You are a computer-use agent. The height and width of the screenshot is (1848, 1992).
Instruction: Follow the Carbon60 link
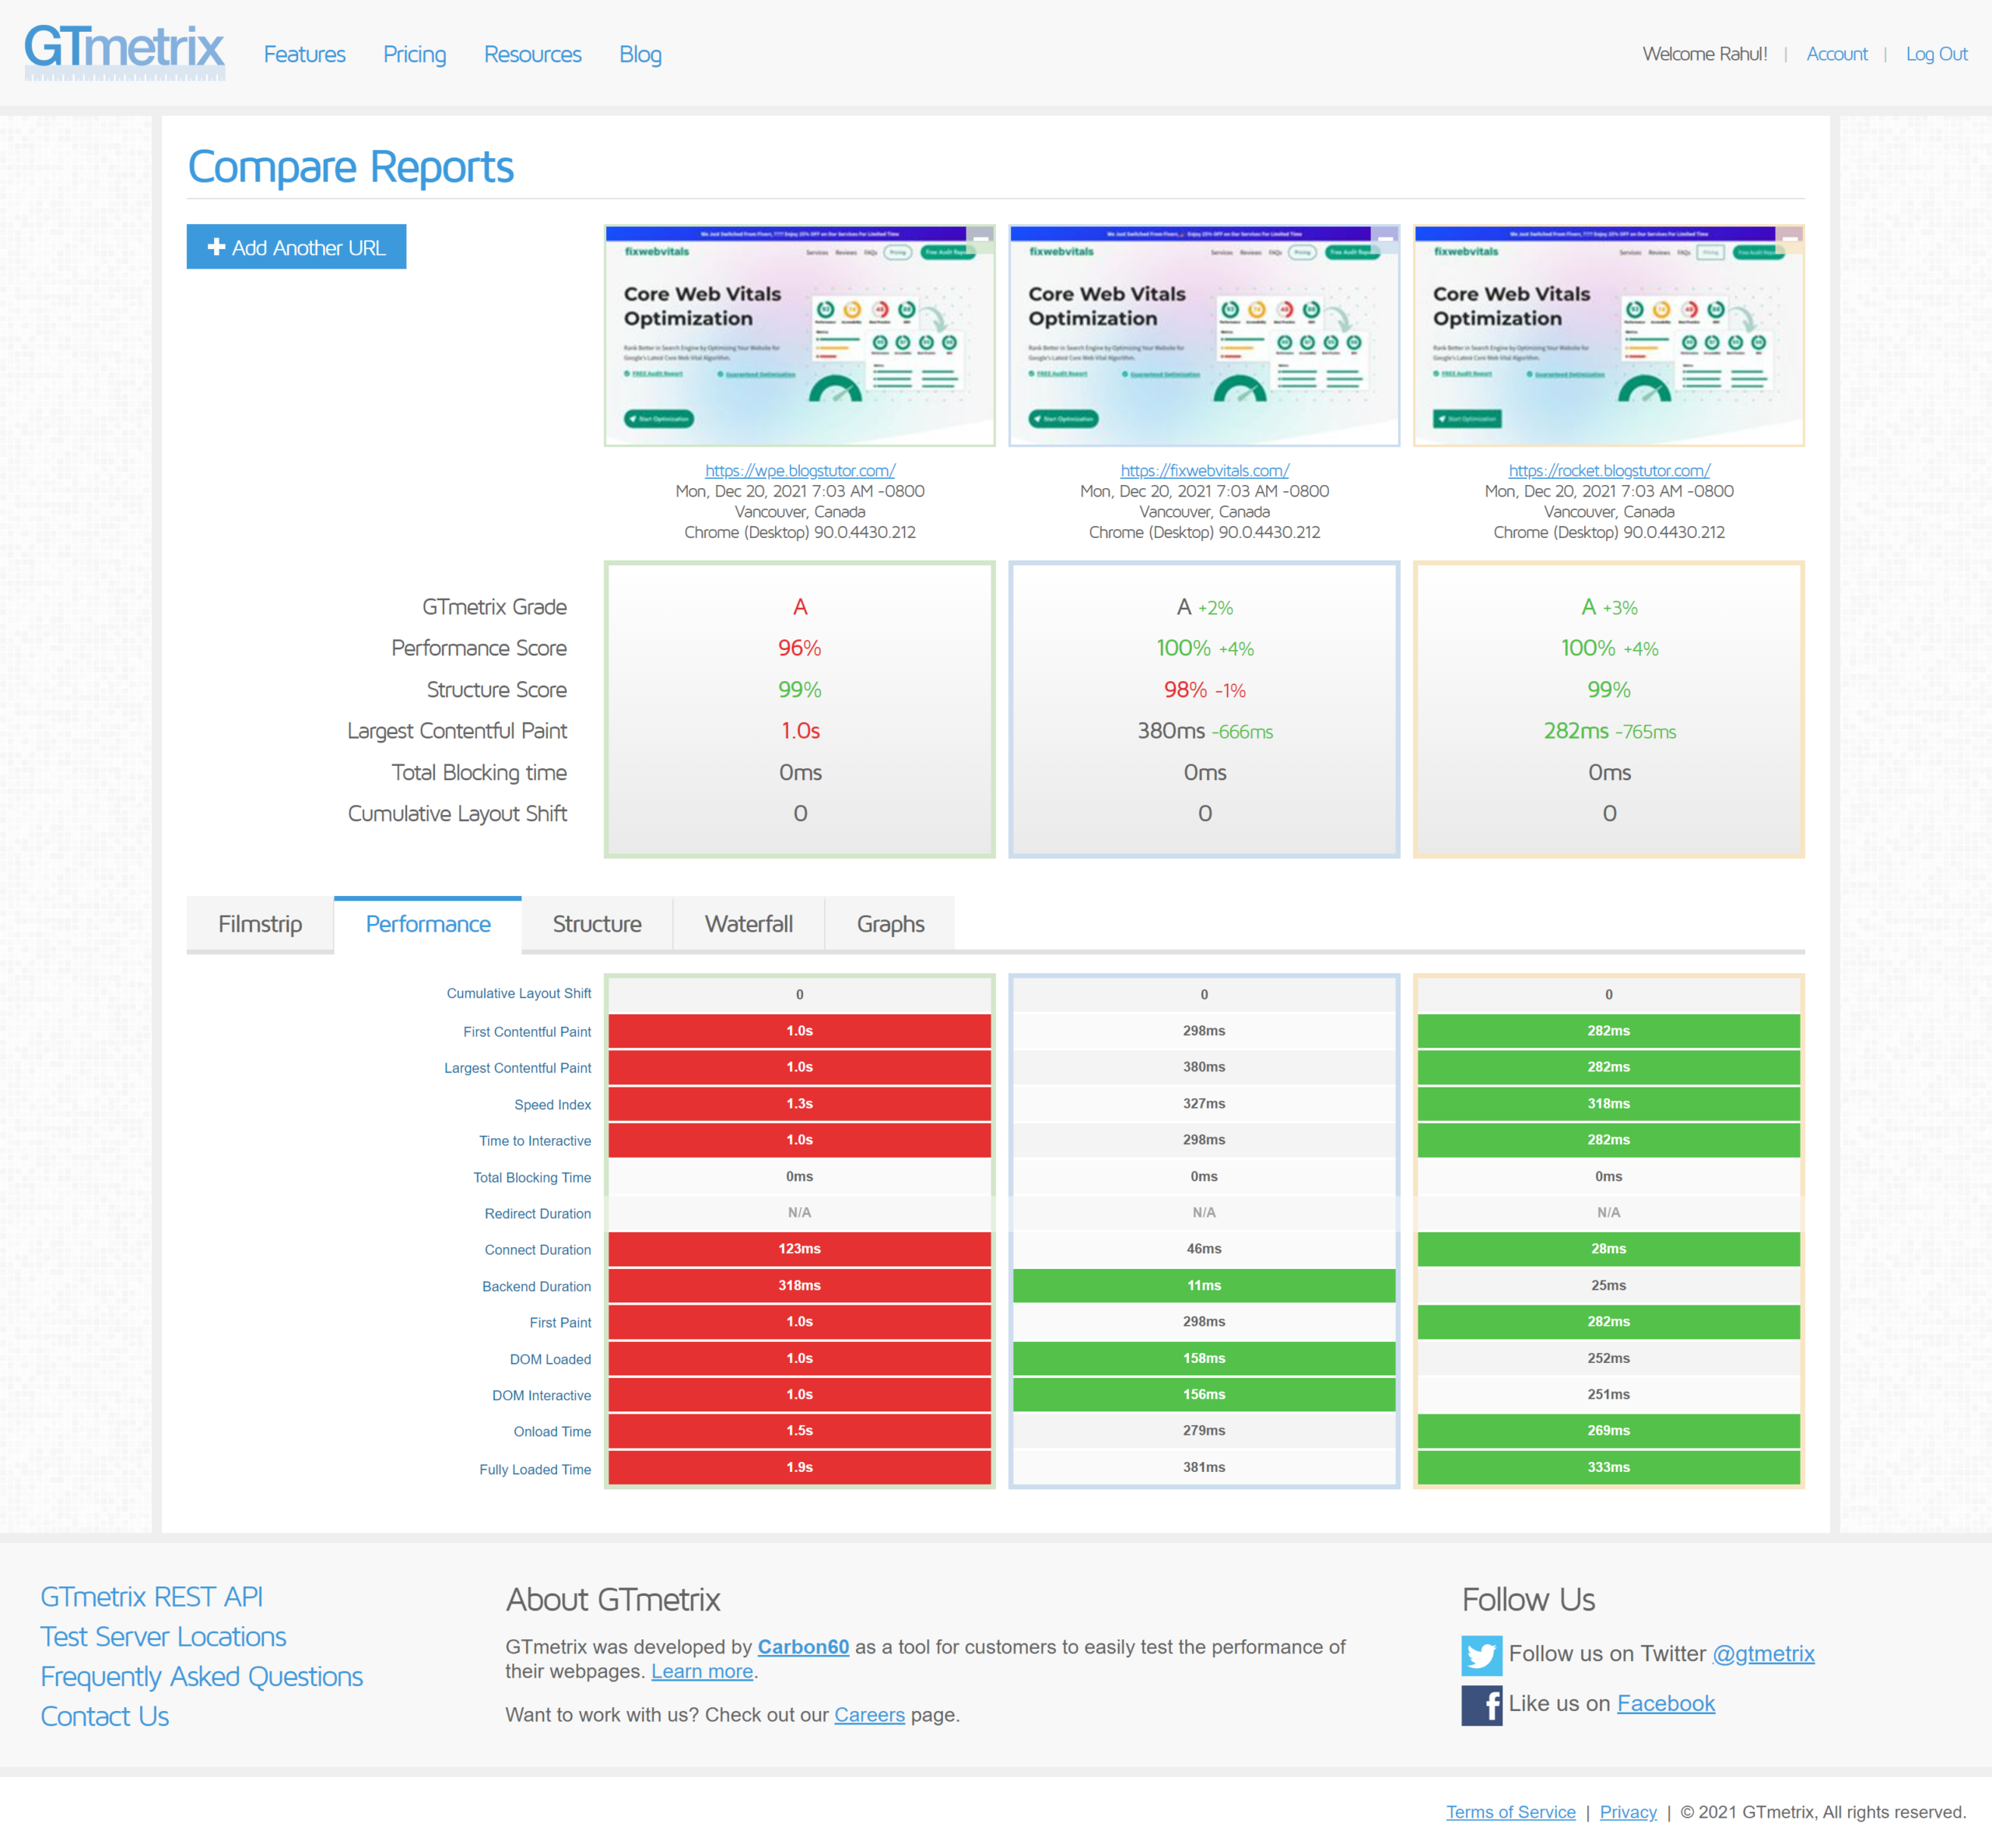tap(804, 1647)
